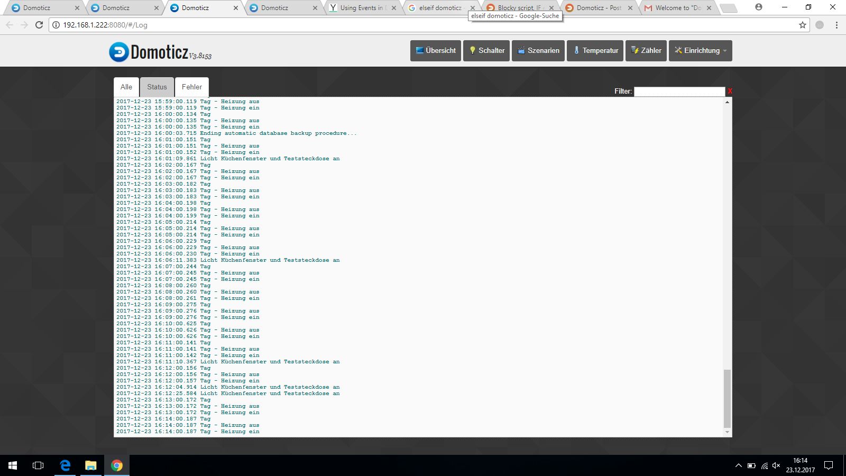Select log line 16:10:00.625 Tag

[163, 324]
